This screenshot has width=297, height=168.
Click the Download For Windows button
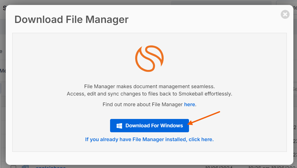(150, 125)
